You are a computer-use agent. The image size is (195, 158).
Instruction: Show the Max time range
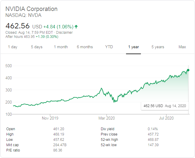pos(182,47)
